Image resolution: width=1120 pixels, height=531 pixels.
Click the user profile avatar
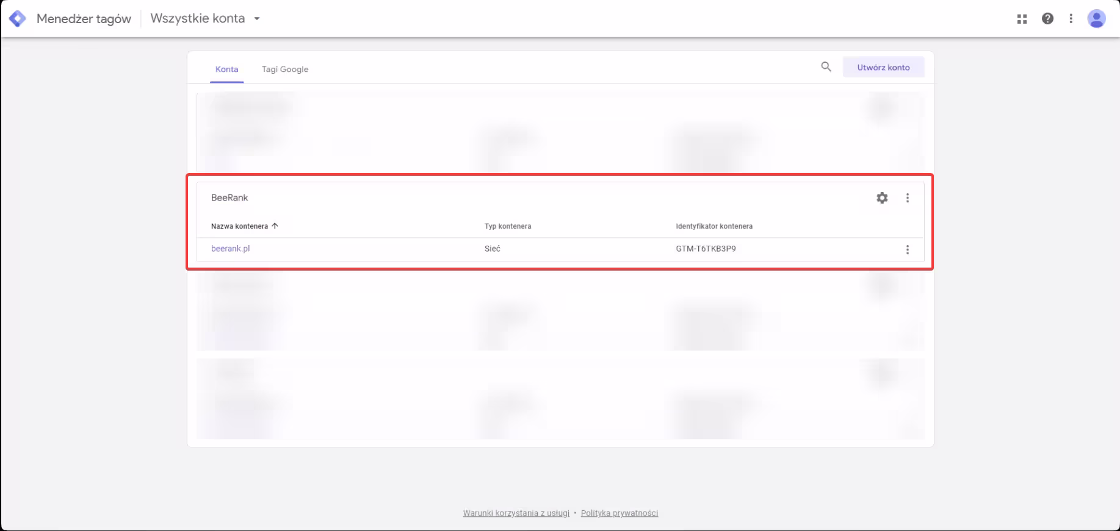[x=1096, y=19]
